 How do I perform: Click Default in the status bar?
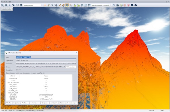[151, 111]
